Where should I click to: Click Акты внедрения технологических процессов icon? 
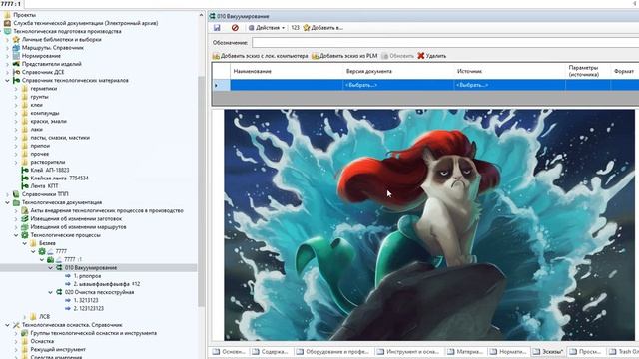[x=24, y=210]
